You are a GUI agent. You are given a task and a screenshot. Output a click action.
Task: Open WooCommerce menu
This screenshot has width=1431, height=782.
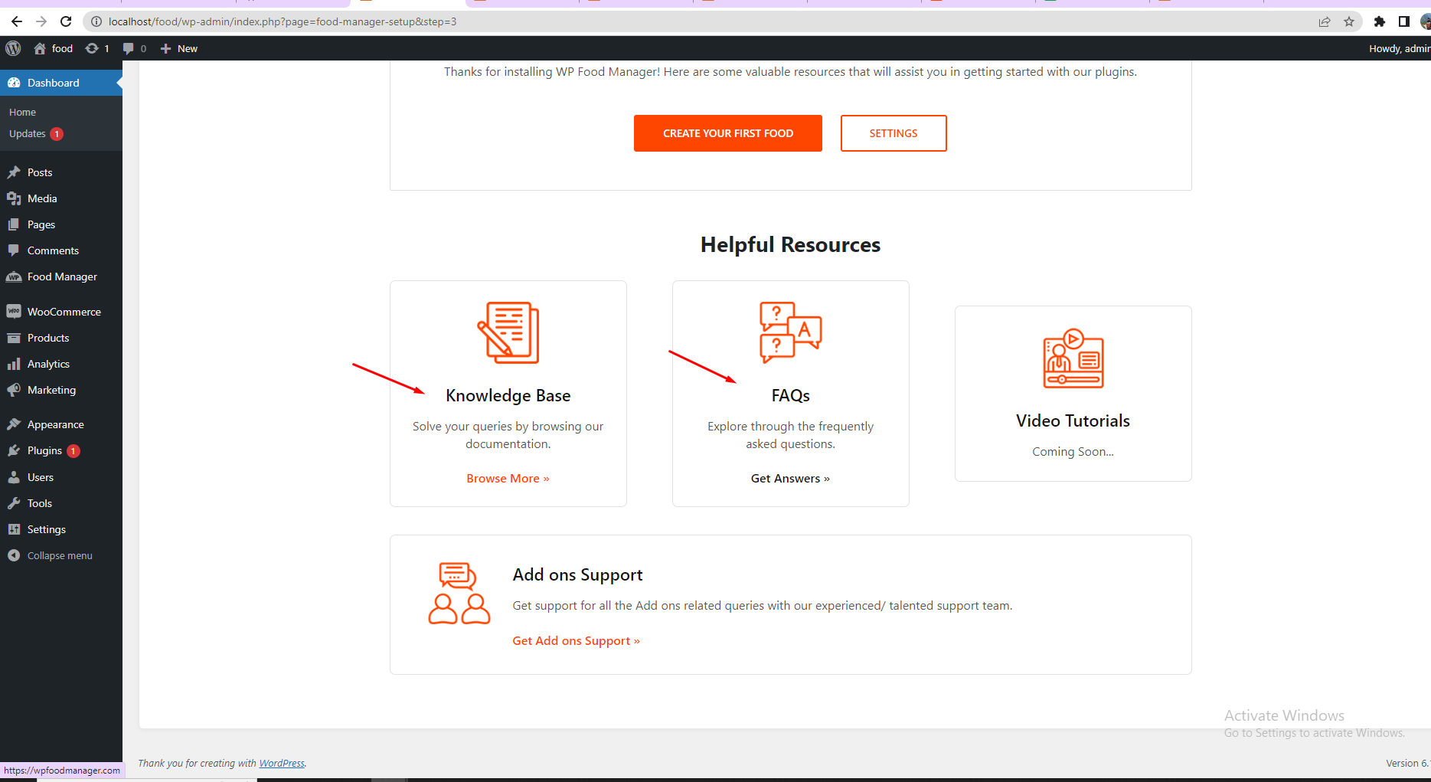61,312
